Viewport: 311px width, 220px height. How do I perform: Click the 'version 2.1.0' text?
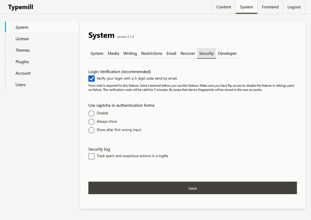pyautogui.click(x=125, y=37)
